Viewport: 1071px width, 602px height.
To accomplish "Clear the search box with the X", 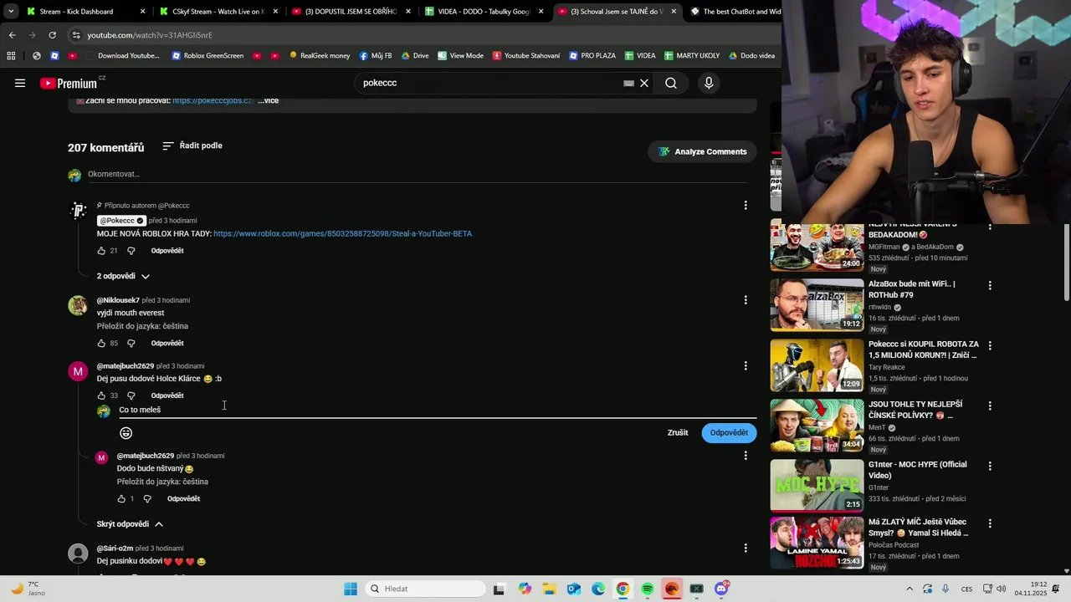I will pos(644,83).
